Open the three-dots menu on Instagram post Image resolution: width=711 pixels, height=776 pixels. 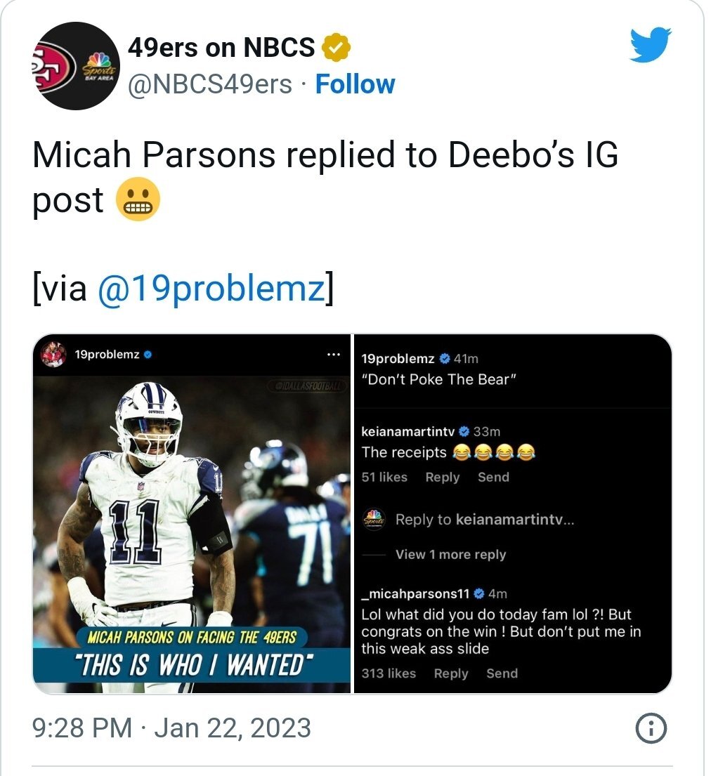[x=334, y=355]
